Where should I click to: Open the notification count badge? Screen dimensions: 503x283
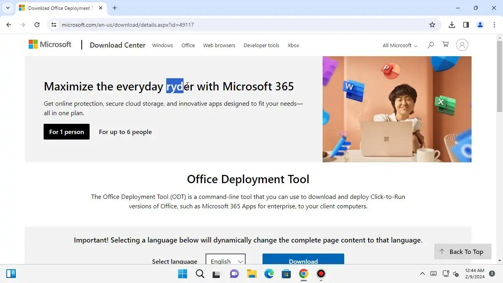tap(492, 274)
